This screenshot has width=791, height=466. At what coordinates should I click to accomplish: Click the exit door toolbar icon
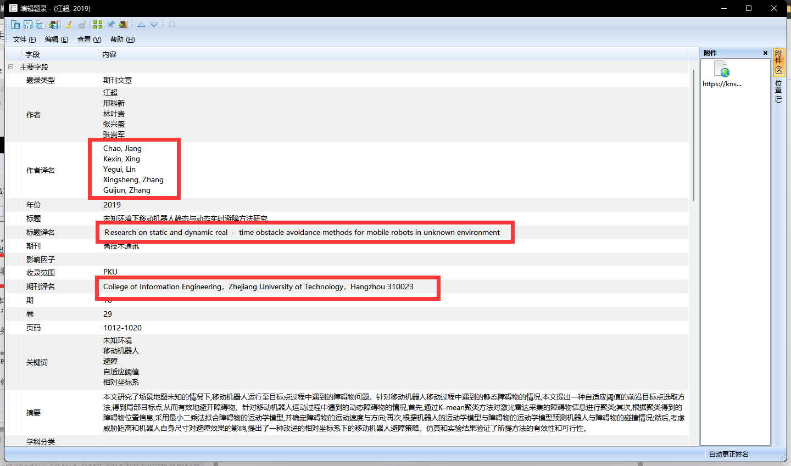122,24
